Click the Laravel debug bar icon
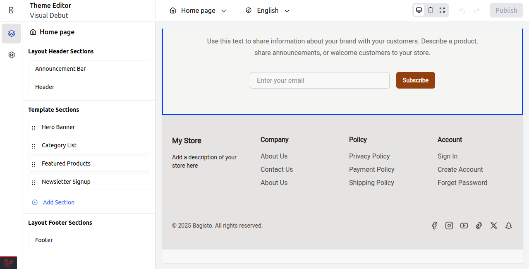The width and height of the screenshot is (529, 269). click(8, 263)
